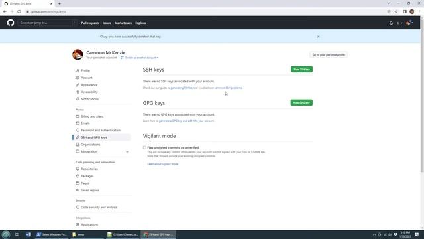Click the Moderation sidebar icon
This screenshot has height=239, width=424.
pyautogui.click(x=78, y=152)
